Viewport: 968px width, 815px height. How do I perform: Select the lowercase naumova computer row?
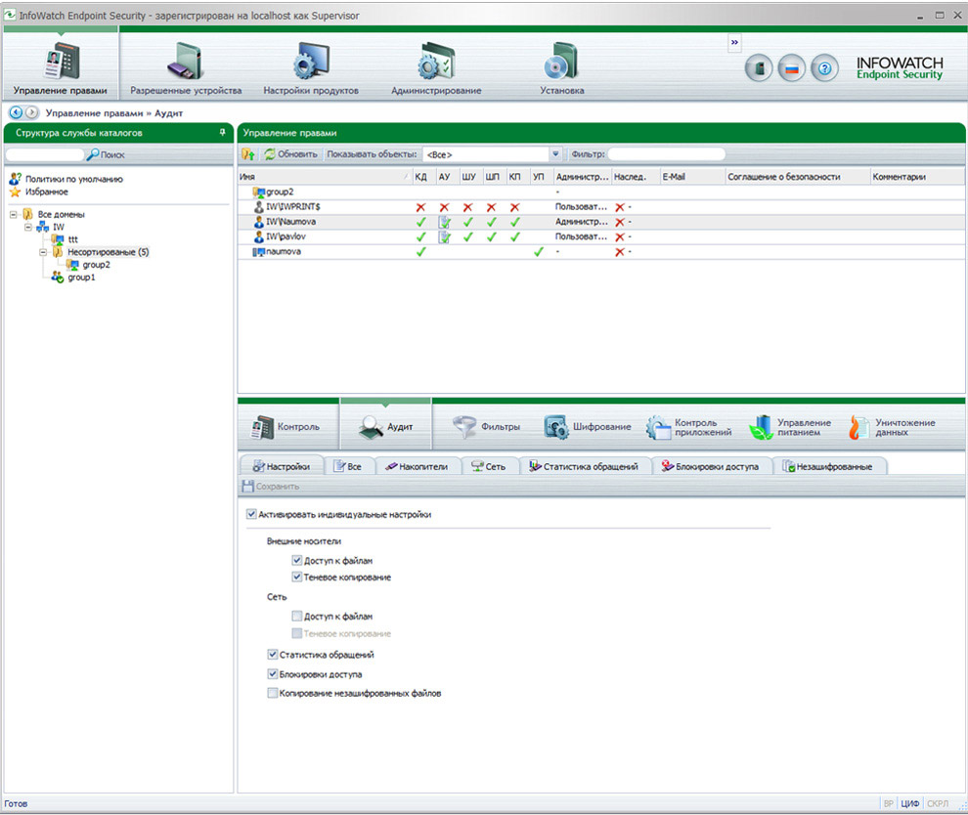pos(601,252)
